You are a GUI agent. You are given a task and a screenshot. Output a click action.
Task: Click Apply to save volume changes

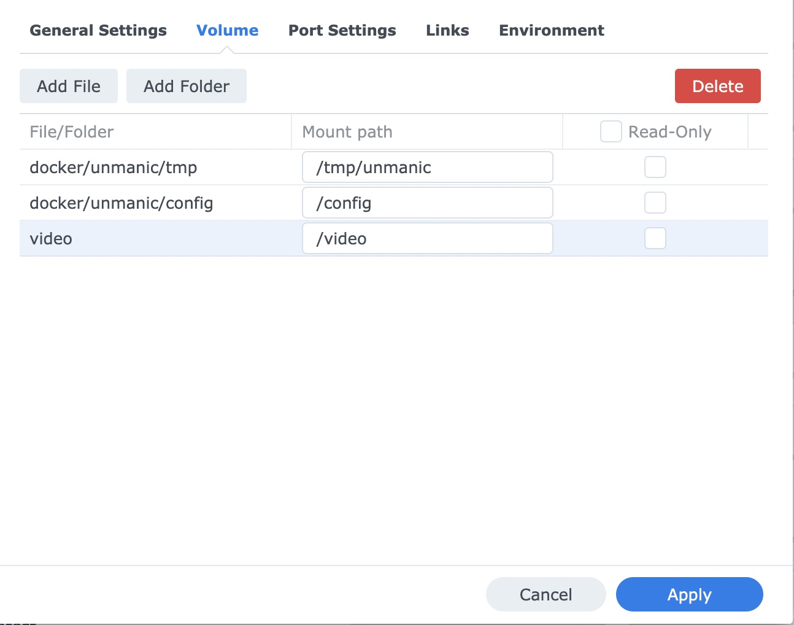point(688,594)
